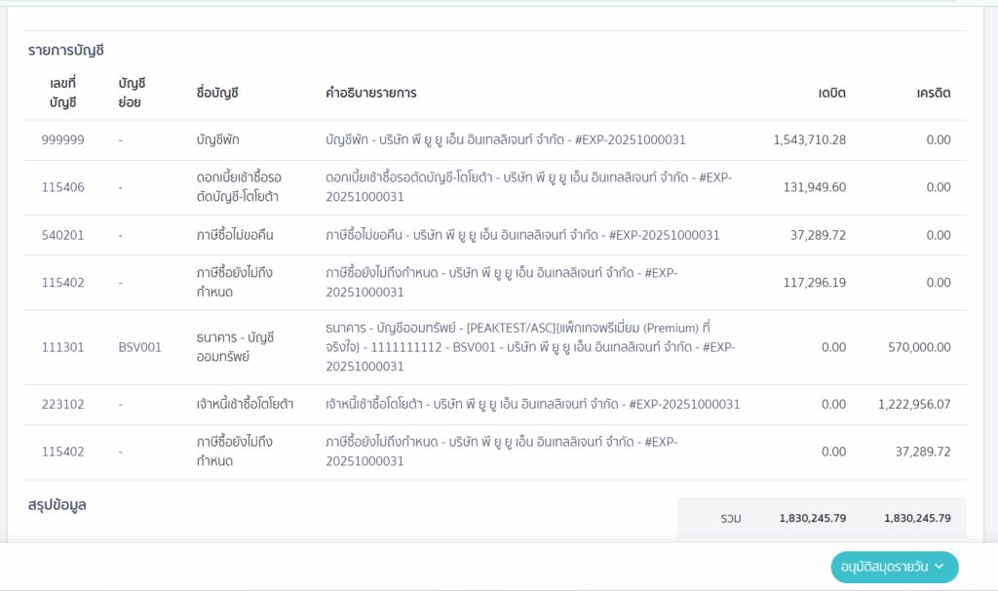Click the บัญชีย่อย column header

(132, 93)
